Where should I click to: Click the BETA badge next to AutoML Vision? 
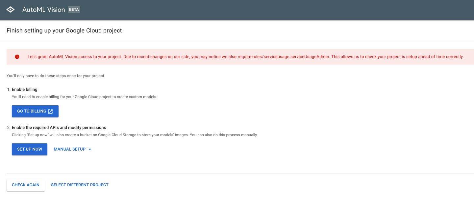point(74,10)
